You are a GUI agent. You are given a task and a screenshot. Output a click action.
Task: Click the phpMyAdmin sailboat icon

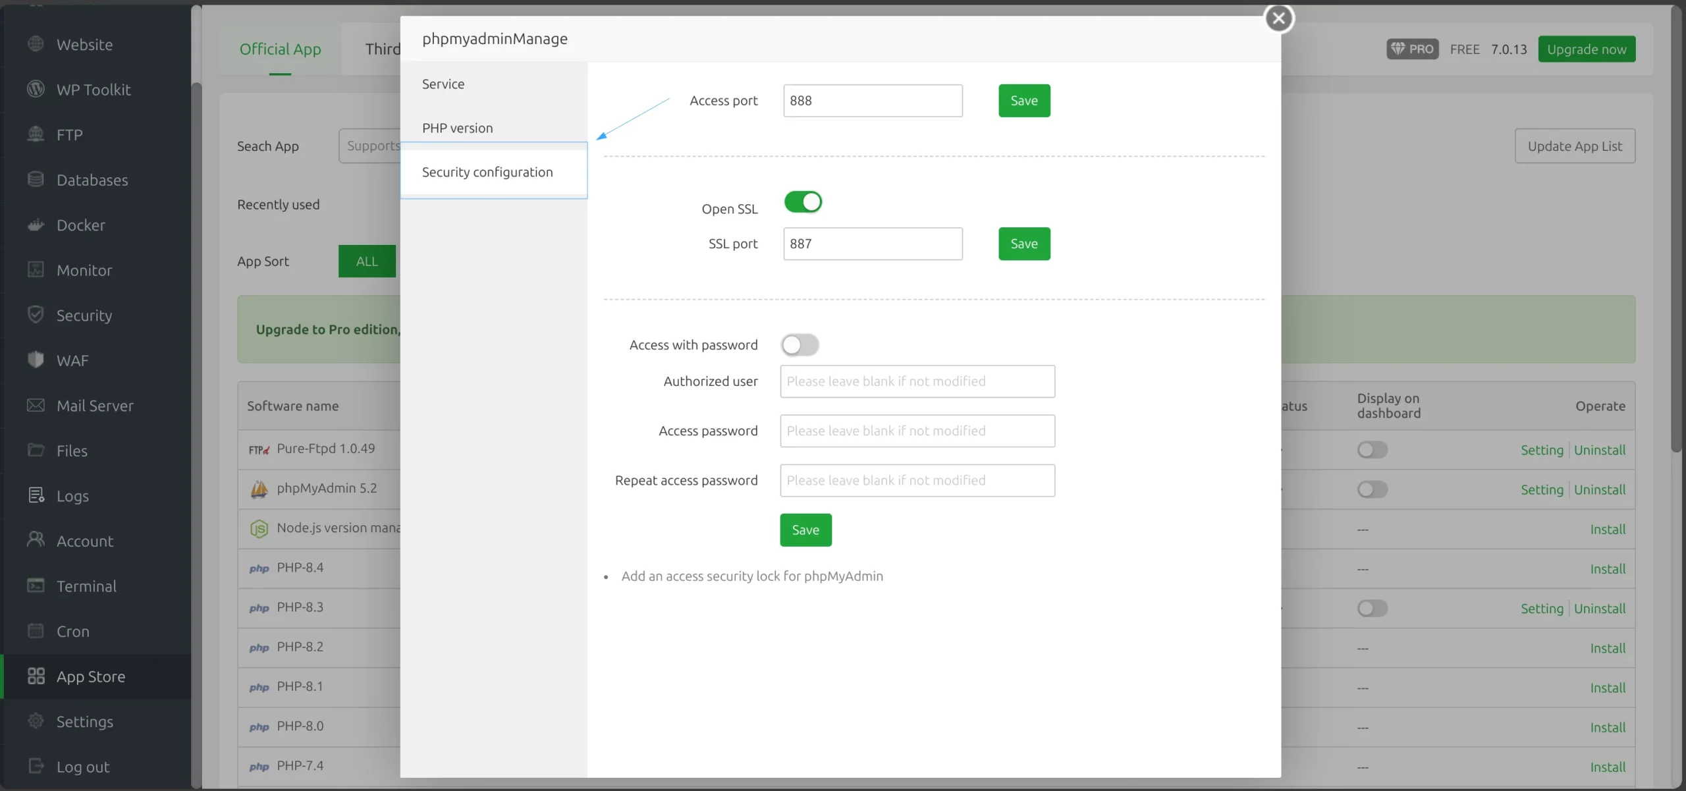click(259, 489)
